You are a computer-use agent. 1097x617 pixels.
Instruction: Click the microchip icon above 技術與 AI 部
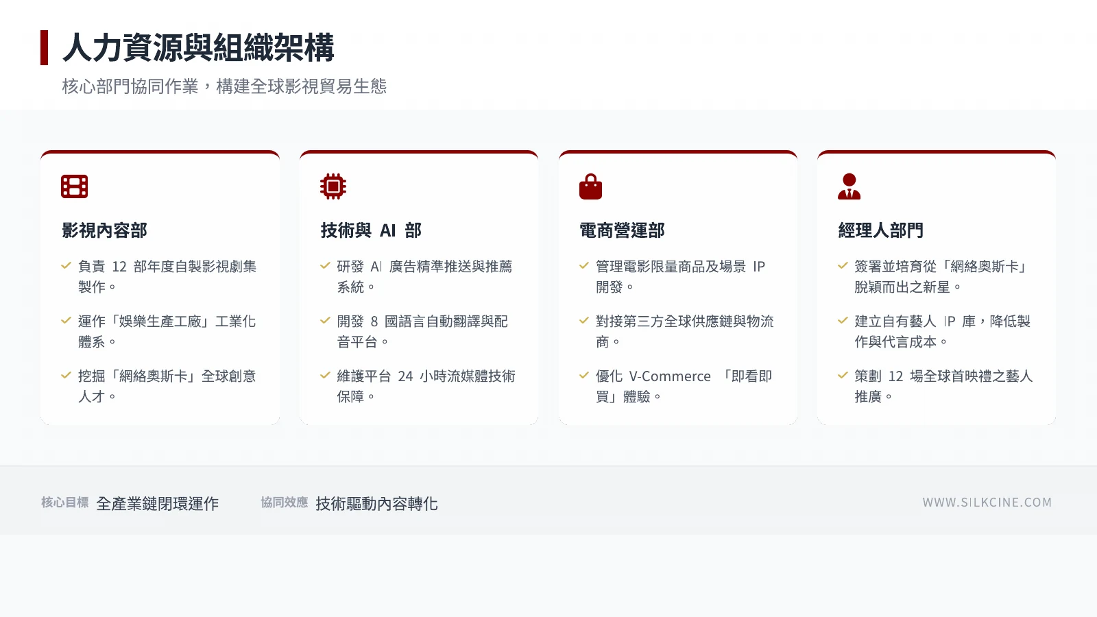[333, 186]
